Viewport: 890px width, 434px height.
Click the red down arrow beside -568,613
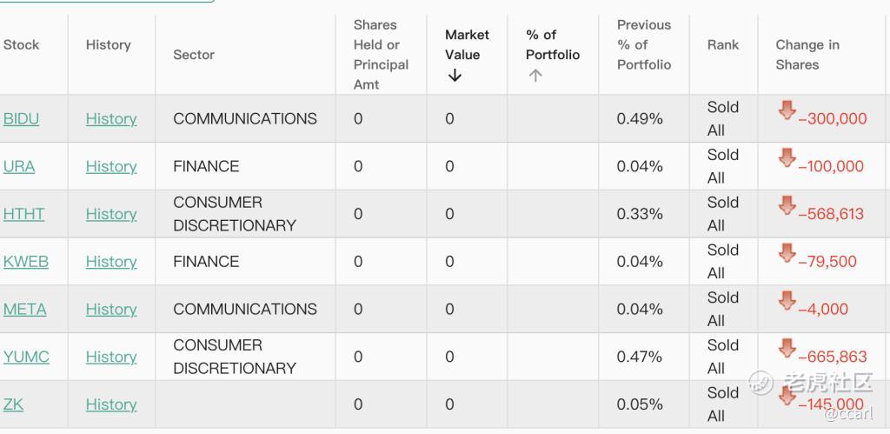tap(787, 205)
